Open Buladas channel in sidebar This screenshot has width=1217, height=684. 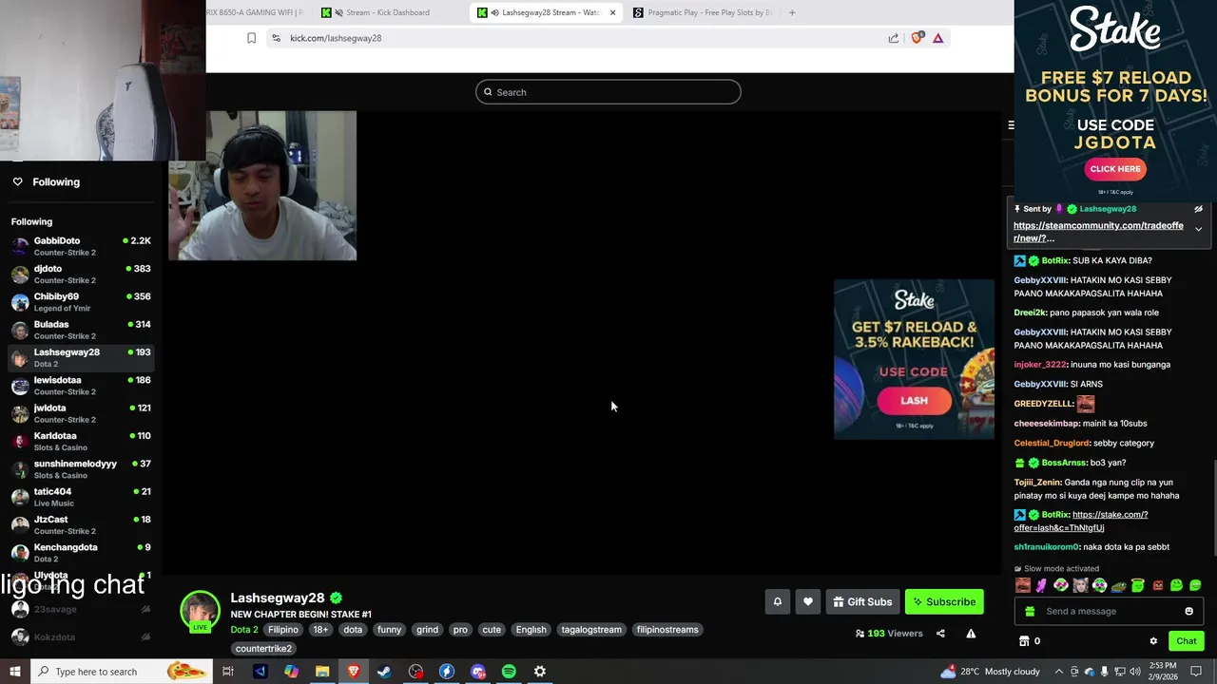click(81, 330)
